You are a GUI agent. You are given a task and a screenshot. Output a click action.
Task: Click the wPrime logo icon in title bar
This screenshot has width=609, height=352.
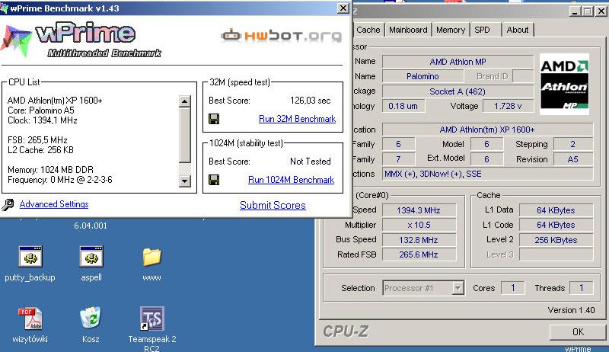tap(5, 8)
